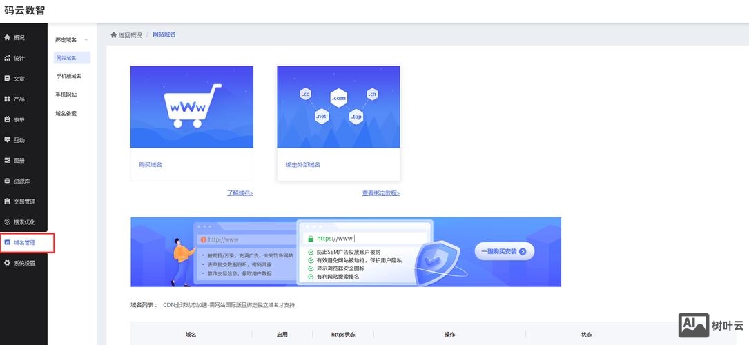The width and height of the screenshot is (749, 345).
Task: Click the 了解域名> link
Action: [x=240, y=193]
